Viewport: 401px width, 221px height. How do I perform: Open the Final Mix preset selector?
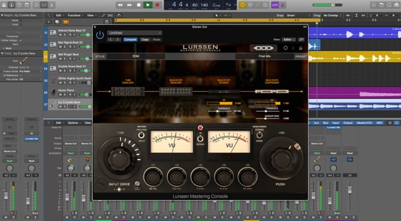coord(265,56)
